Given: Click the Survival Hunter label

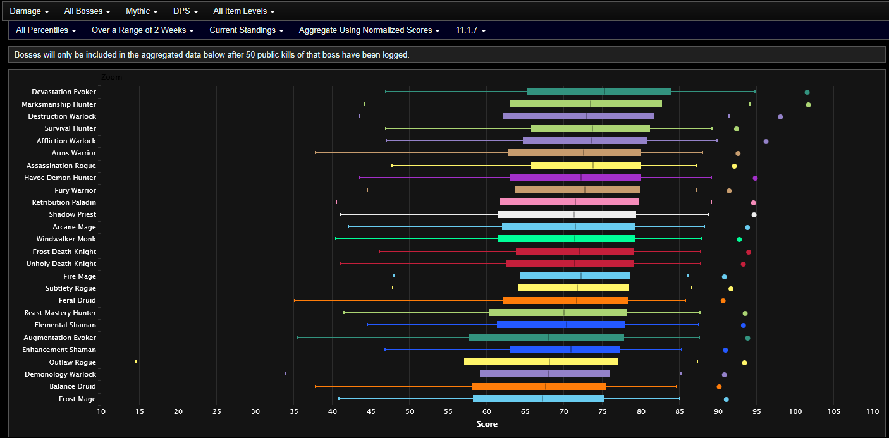Looking at the screenshot, I should 70,129.
